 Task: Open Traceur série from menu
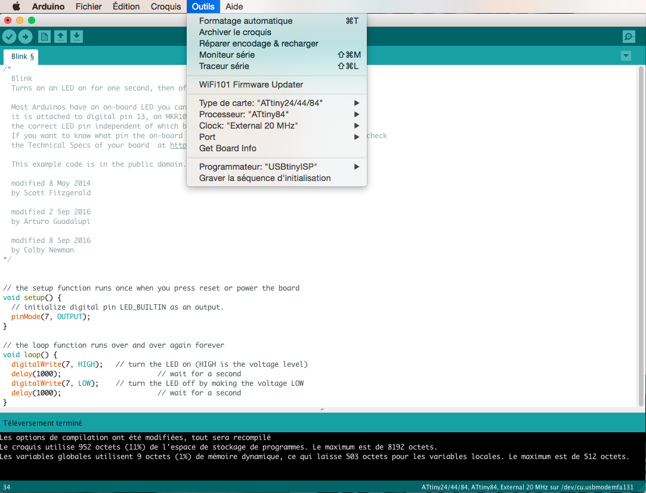coord(276,66)
